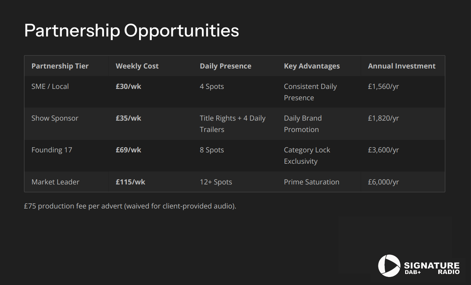
Task: Click the £69/wk weekly cost
Action: pyautogui.click(x=128, y=150)
